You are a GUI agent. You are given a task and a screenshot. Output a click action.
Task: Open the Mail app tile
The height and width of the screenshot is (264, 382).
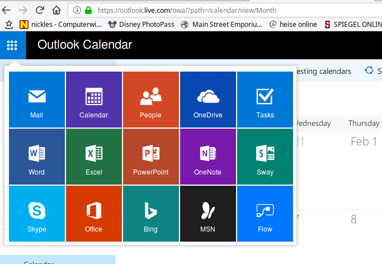click(37, 100)
